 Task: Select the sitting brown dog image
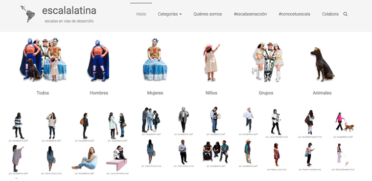[322, 64]
